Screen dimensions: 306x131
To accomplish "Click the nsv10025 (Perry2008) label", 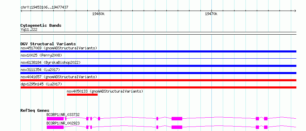I will coord(41,56).
